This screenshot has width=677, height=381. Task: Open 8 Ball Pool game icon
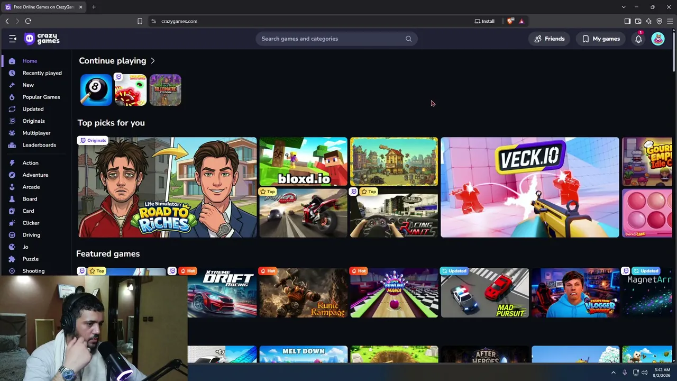(96, 90)
